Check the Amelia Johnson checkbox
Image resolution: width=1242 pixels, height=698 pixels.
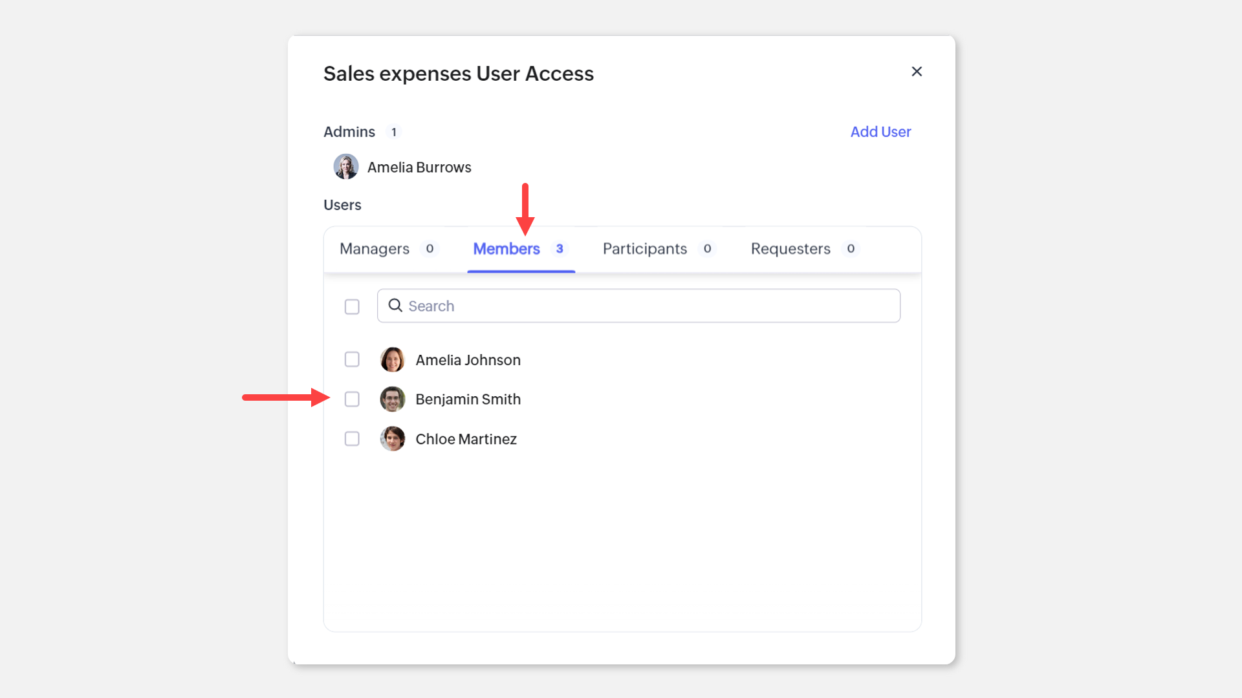352,359
